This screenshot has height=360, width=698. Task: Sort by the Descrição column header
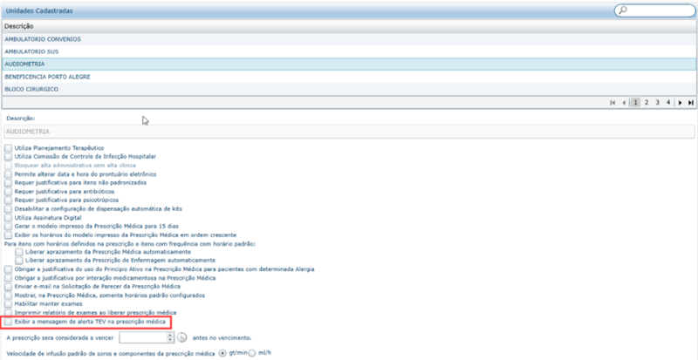pyautogui.click(x=349, y=26)
